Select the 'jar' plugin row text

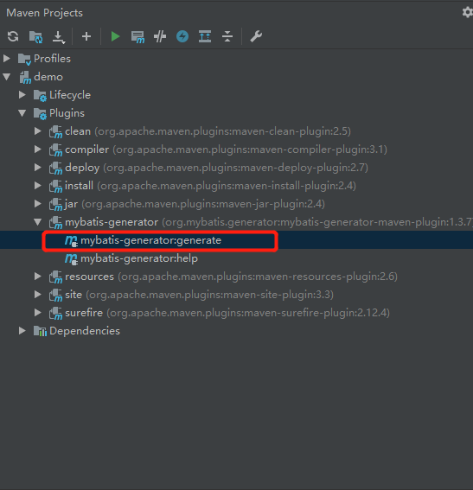pos(195,204)
